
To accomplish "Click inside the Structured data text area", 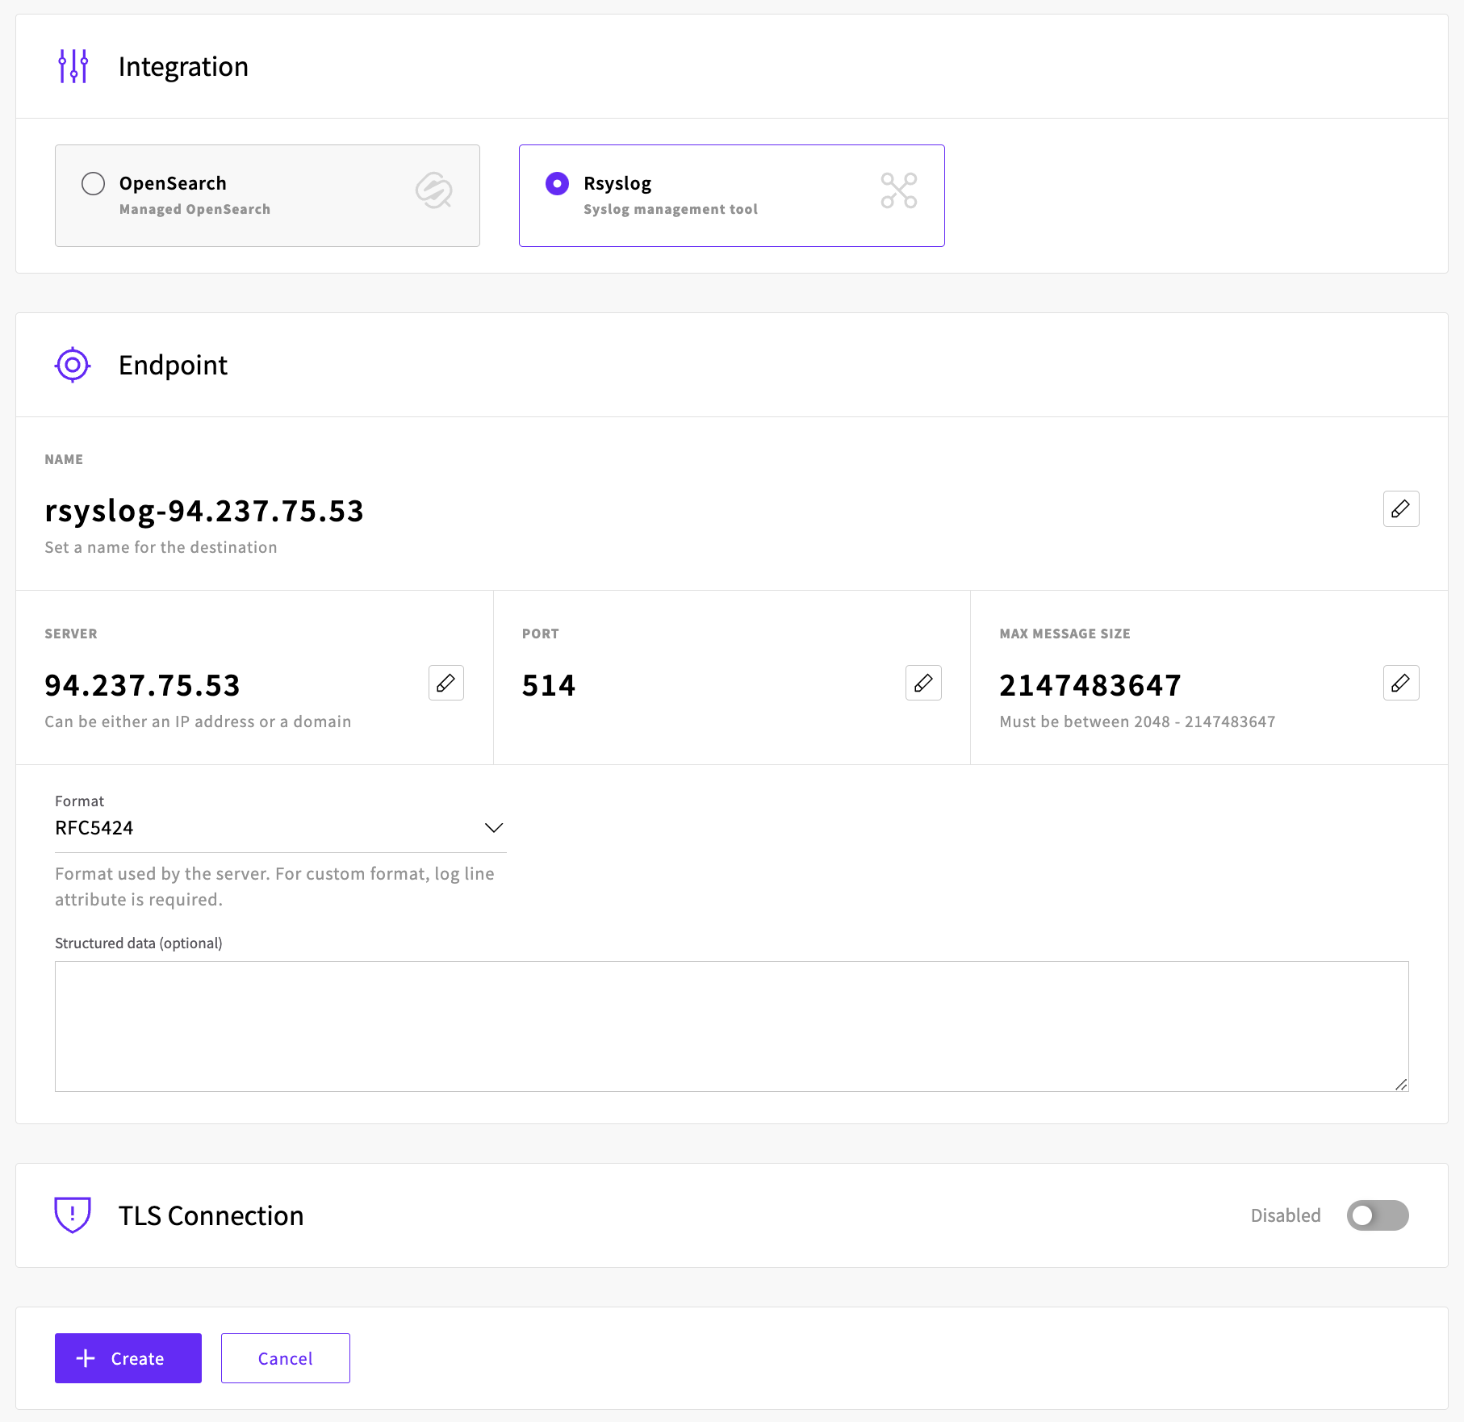I will (731, 1026).
